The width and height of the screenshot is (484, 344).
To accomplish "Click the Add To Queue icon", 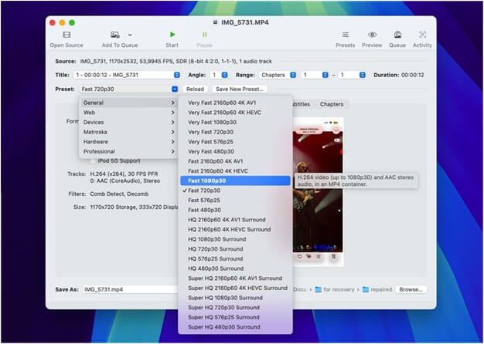I will [x=115, y=35].
